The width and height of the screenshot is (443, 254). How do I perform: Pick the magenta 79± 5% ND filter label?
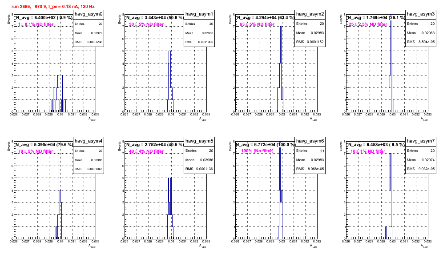pyautogui.click(x=36, y=151)
